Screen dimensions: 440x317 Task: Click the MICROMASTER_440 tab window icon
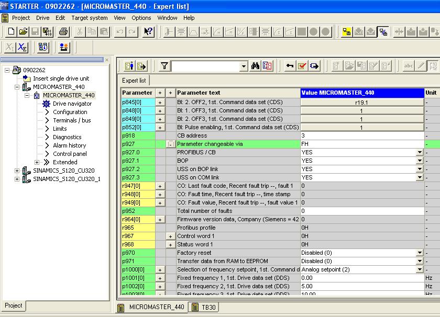(120, 308)
